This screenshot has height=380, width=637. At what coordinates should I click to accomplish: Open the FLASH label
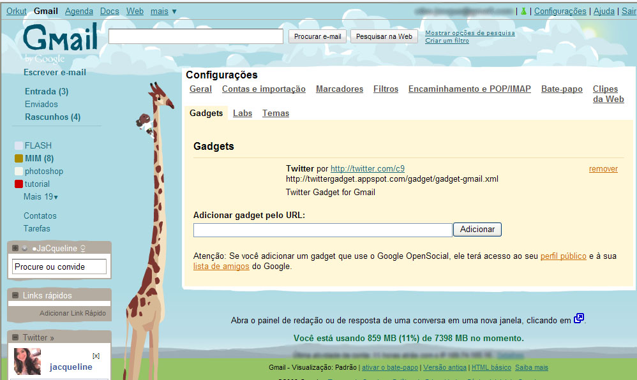point(38,146)
